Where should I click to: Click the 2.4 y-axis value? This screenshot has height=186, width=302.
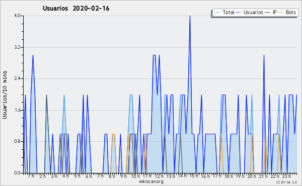coord(17,78)
